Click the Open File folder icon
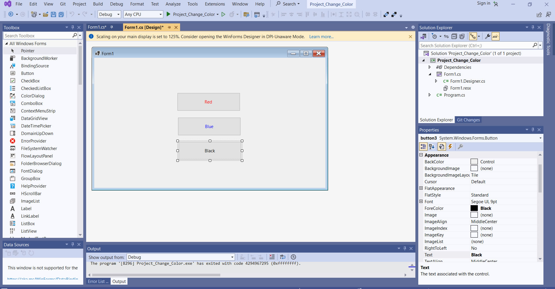This screenshot has height=289, width=555. [x=45, y=14]
